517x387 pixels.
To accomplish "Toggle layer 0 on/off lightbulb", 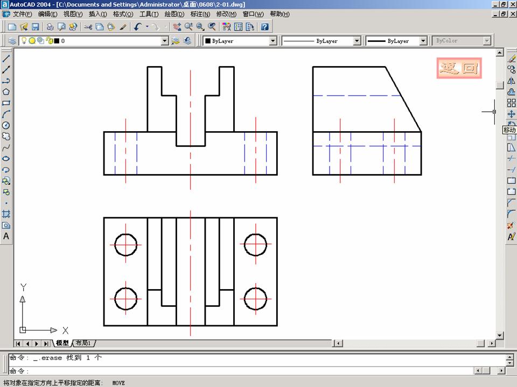I will [24, 41].
